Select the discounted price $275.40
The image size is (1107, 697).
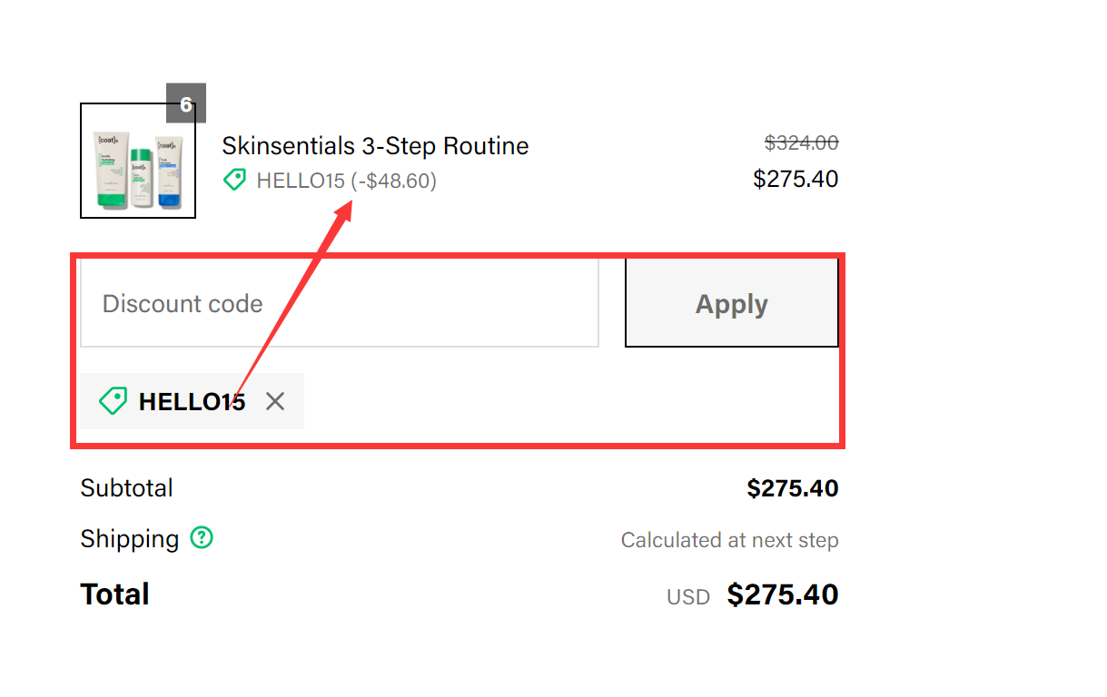click(x=796, y=179)
